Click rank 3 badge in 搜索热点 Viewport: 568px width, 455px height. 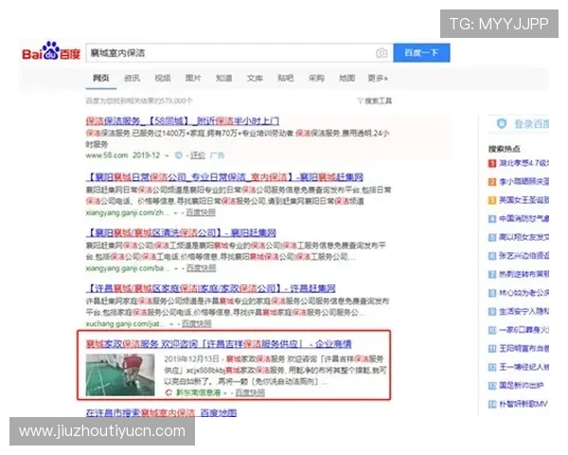click(x=492, y=200)
